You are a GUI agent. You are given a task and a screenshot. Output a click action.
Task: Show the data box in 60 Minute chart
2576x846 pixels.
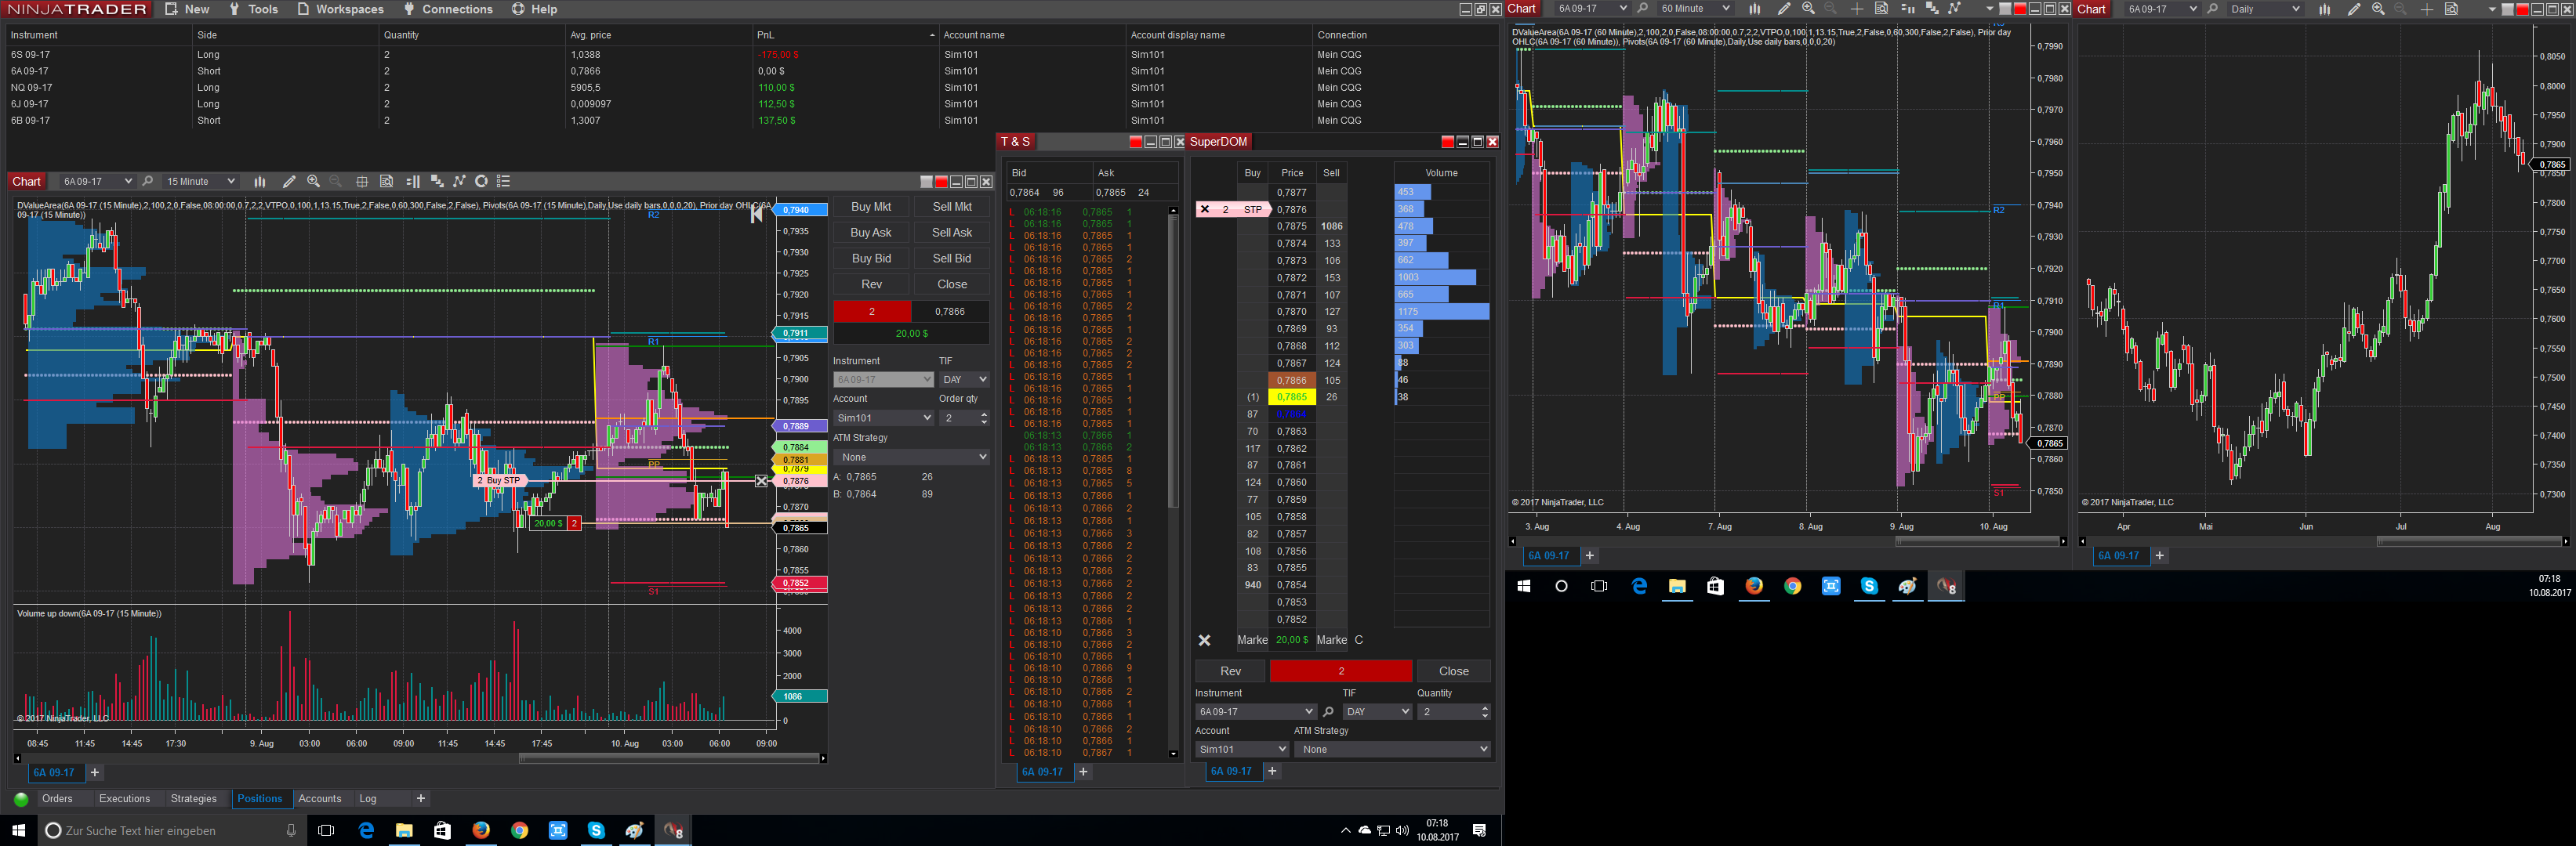coord(1881,9)
